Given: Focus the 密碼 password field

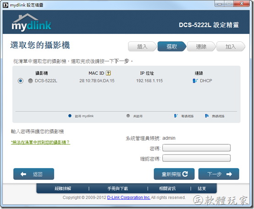Looking at the screenshot, I should point(196,148).
